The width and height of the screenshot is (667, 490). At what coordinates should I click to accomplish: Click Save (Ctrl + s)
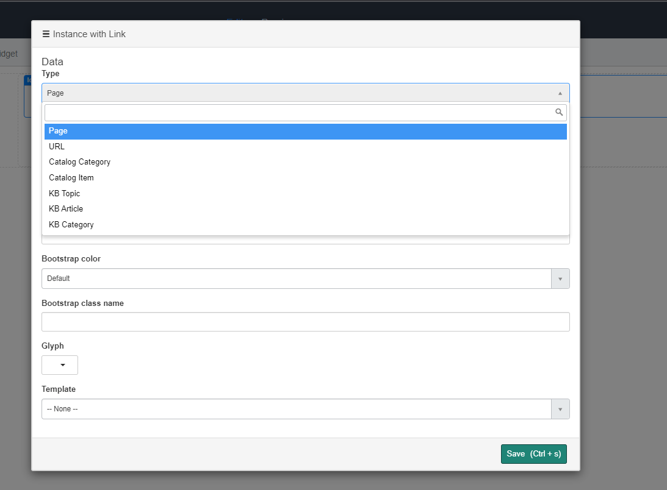pyautogui.click(x=533, y=453)
